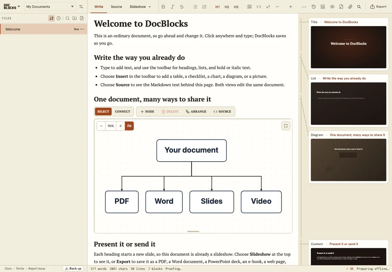The width and height of the screenshot is (392, 272).
Task: Open the Present it or send it slide
Action: pyautogui.click(x=349, y=257)
